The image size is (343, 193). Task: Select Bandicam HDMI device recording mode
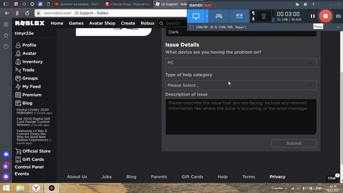239,16
